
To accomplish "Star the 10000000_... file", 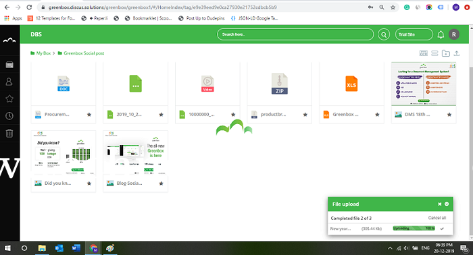I will (x=233, y=115).
